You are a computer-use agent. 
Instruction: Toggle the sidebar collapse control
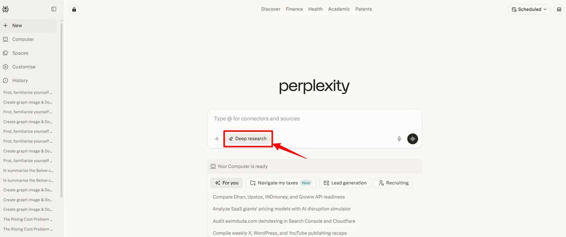[54, 9]
